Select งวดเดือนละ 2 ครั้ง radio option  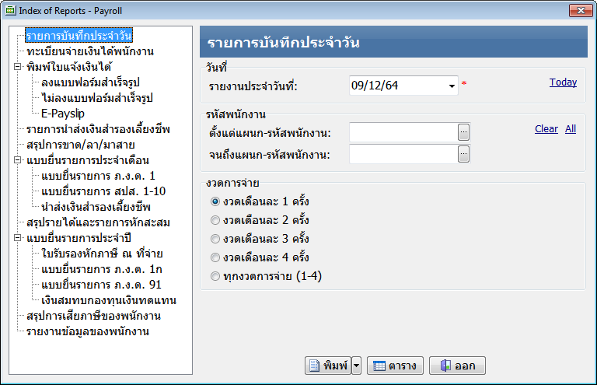tap(215, 220)
